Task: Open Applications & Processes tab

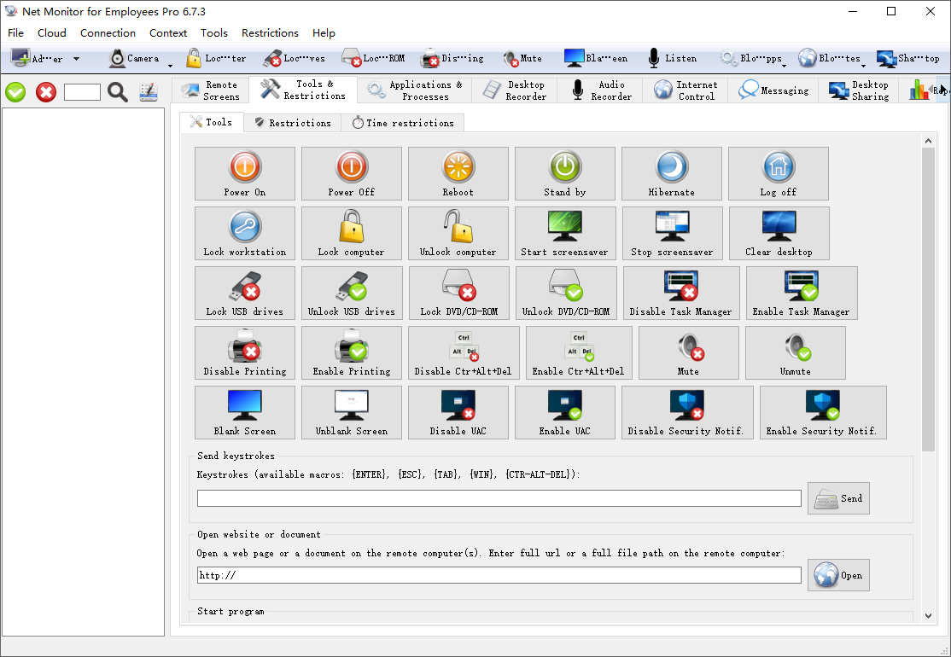Action: (x=414, y=90)
